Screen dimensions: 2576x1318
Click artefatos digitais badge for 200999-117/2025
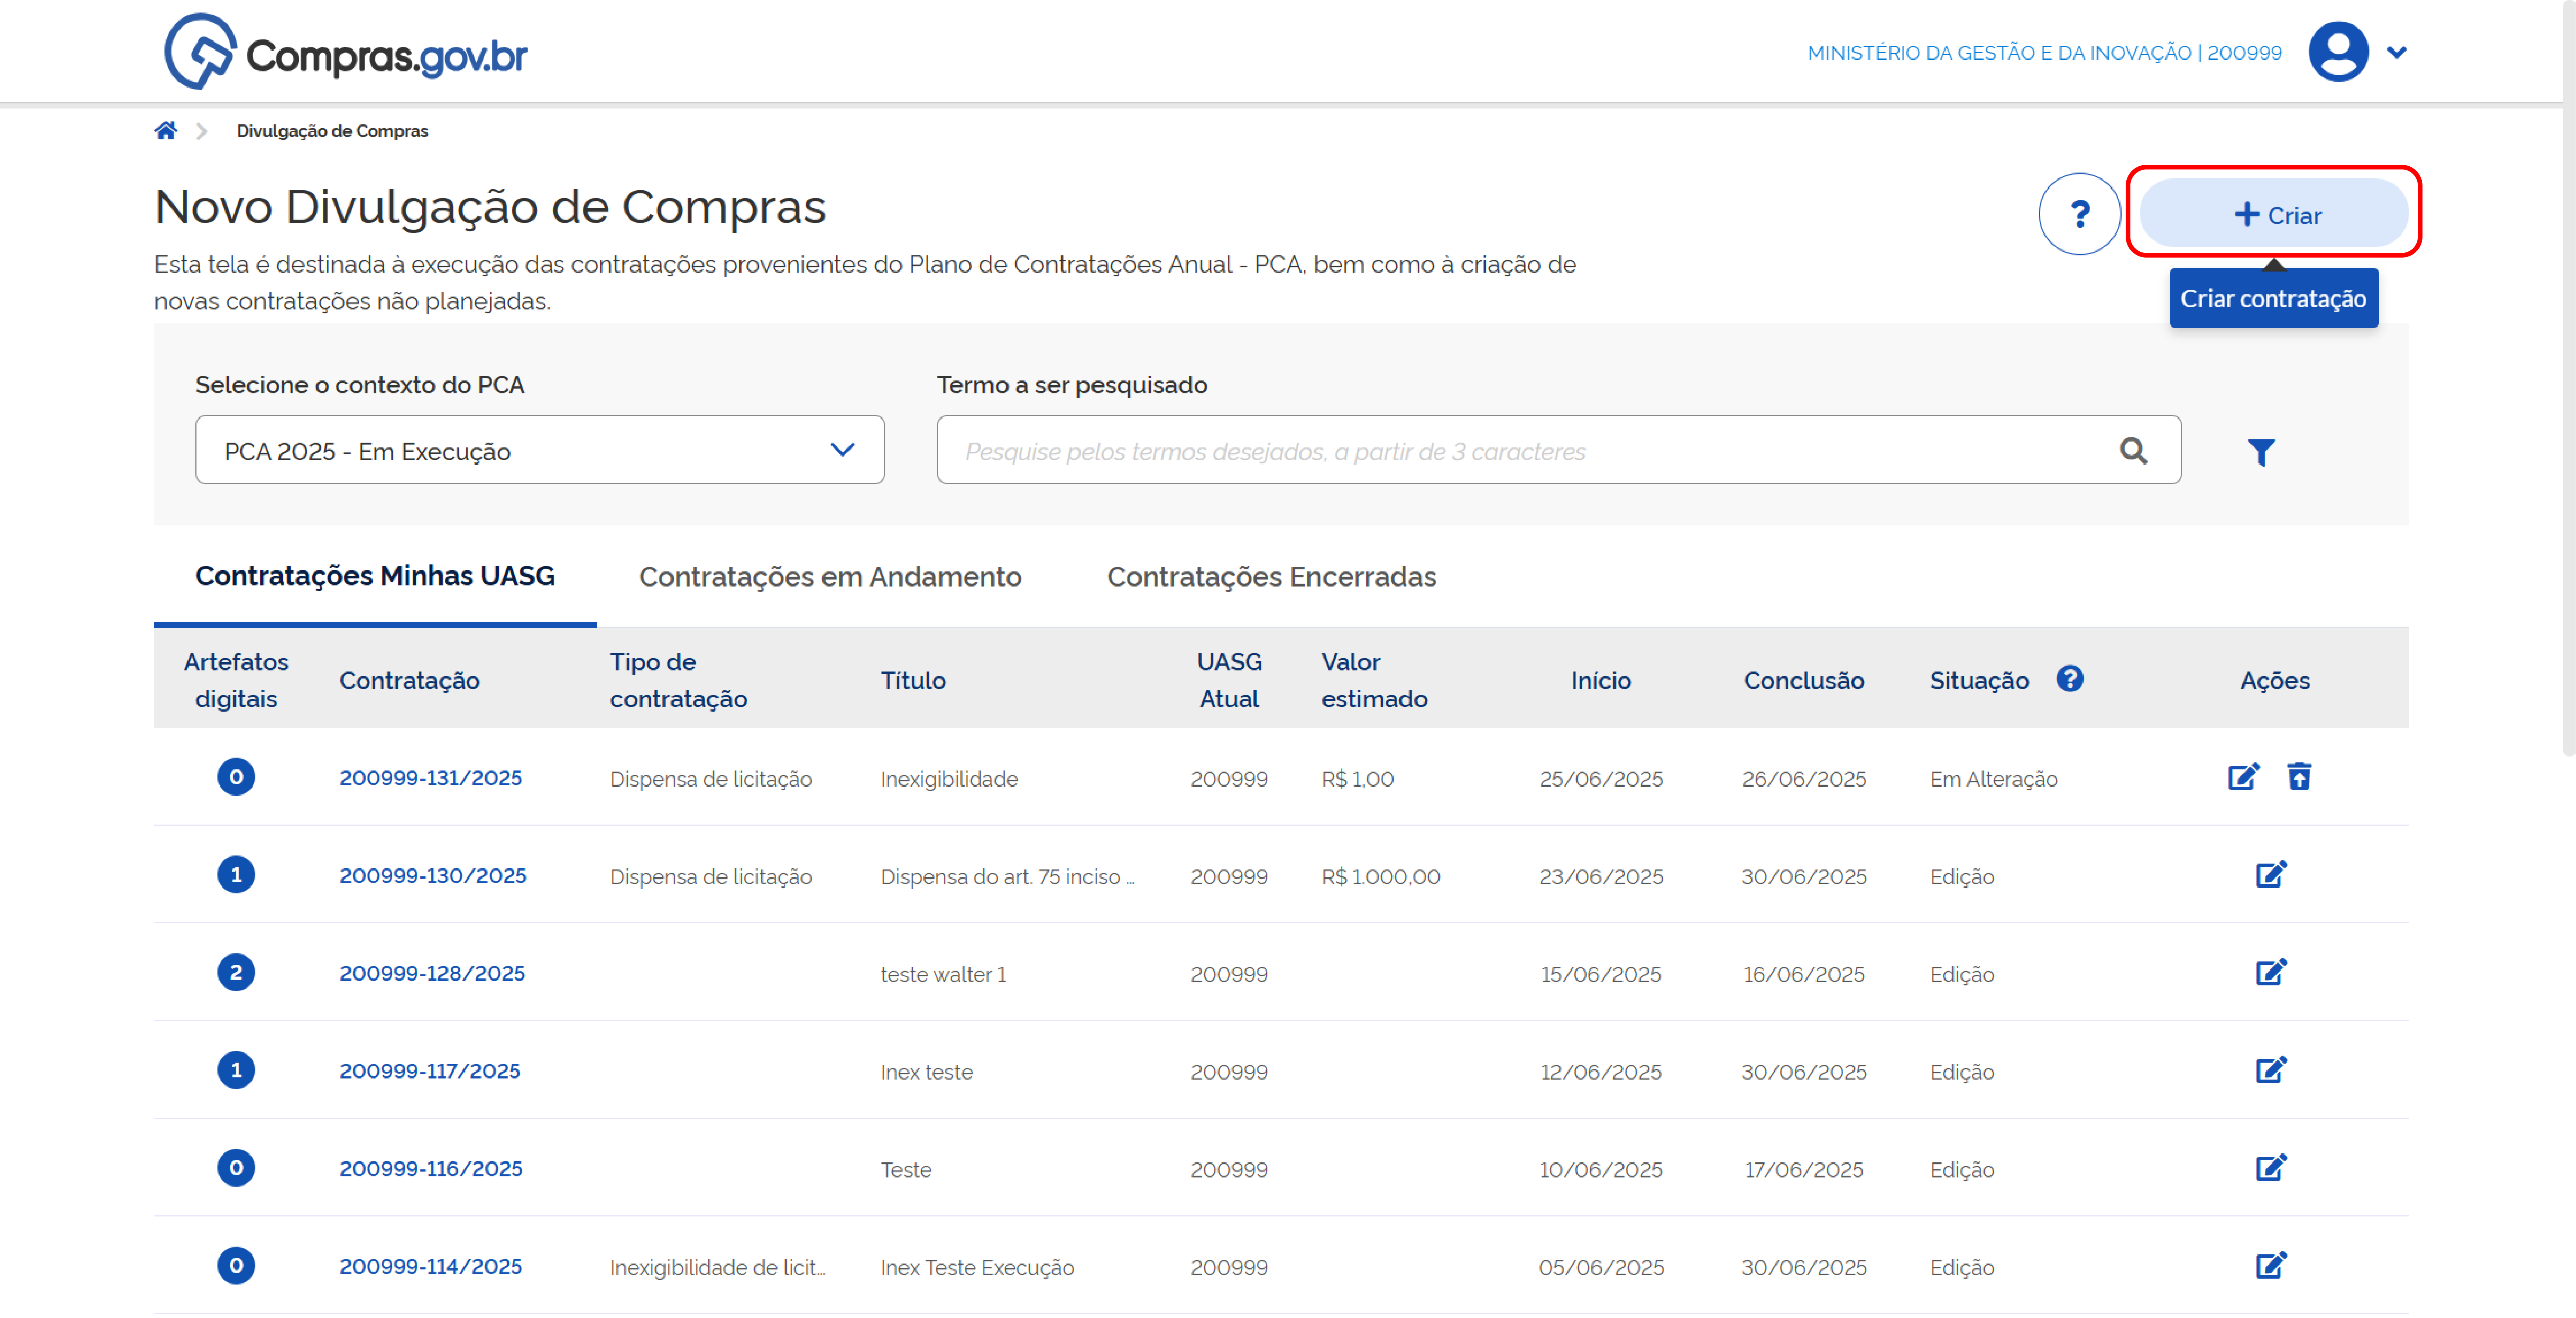[x=236, y=1070]
